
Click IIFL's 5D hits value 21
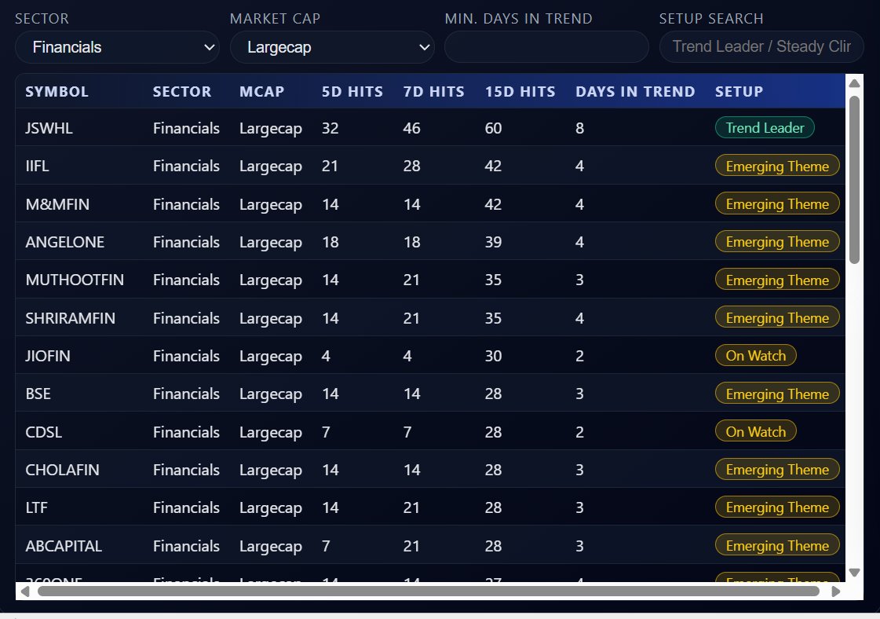tap(330, 167)
